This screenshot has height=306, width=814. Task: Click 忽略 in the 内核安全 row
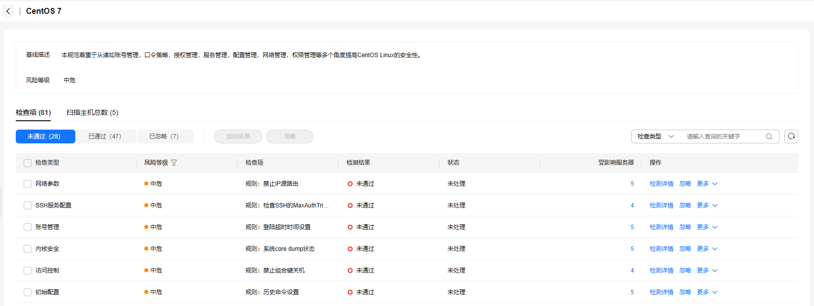point(685,249)
